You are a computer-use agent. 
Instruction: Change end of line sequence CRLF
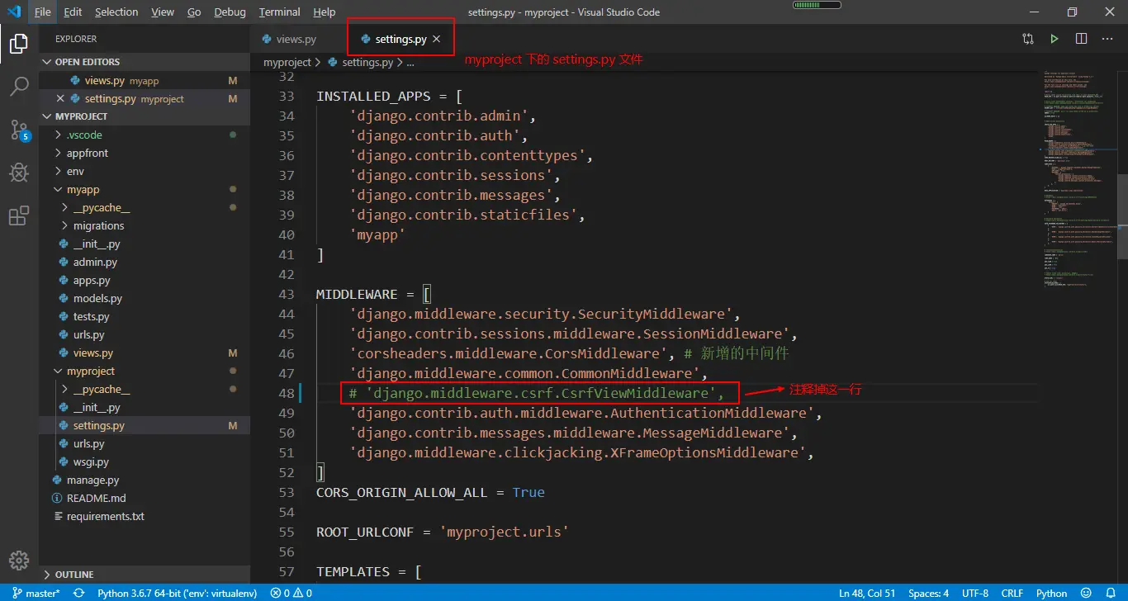tap(1012, 593)
